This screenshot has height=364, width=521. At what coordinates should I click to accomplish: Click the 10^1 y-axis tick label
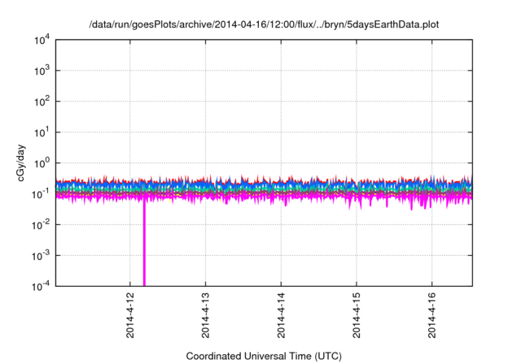click(x=42, y=132)
